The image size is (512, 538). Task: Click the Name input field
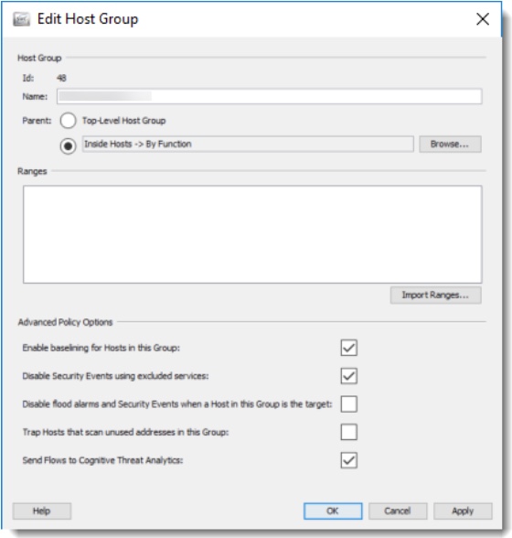point(270,96)
